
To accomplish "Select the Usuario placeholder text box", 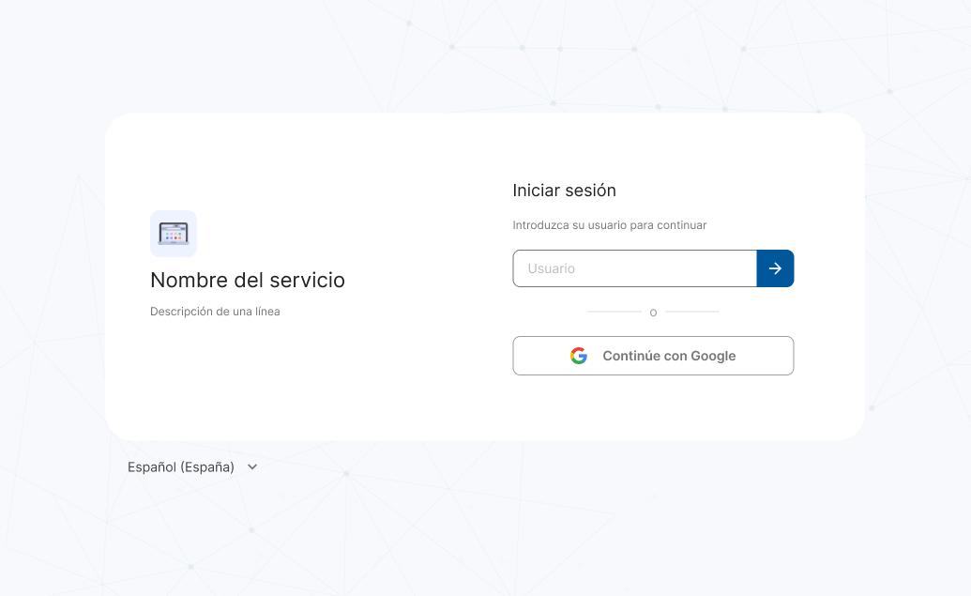I will [x=634, y=268].
